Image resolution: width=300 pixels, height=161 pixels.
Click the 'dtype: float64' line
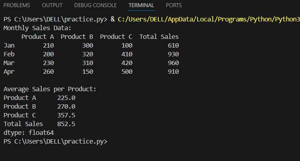click(x=29, y=133)
